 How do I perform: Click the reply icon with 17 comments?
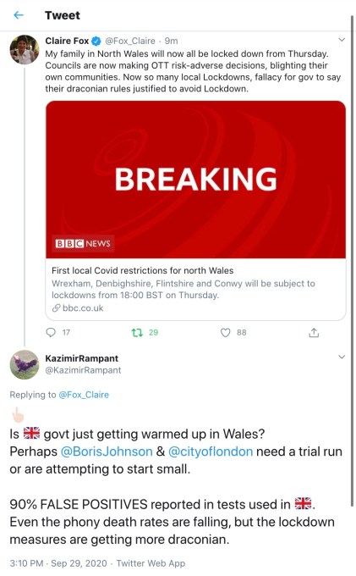coord(50,332)
